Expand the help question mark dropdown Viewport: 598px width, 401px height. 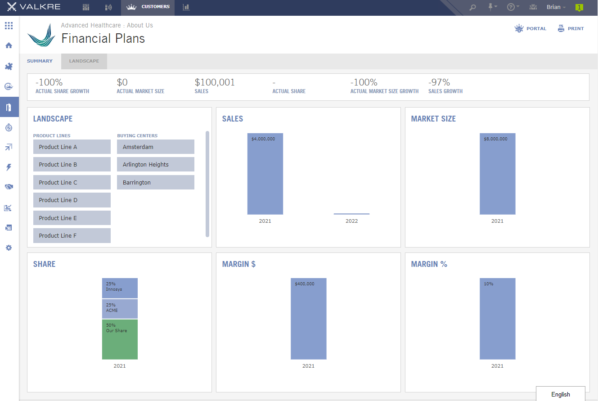click(513, 7)
